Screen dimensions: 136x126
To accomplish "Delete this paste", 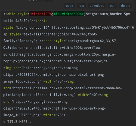I will (x=126, y=6).
